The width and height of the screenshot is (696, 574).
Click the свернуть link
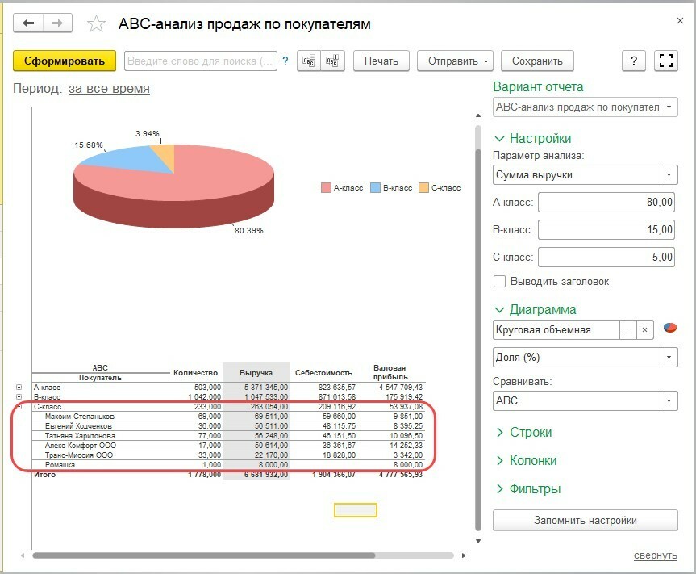[x=655, y=555]
